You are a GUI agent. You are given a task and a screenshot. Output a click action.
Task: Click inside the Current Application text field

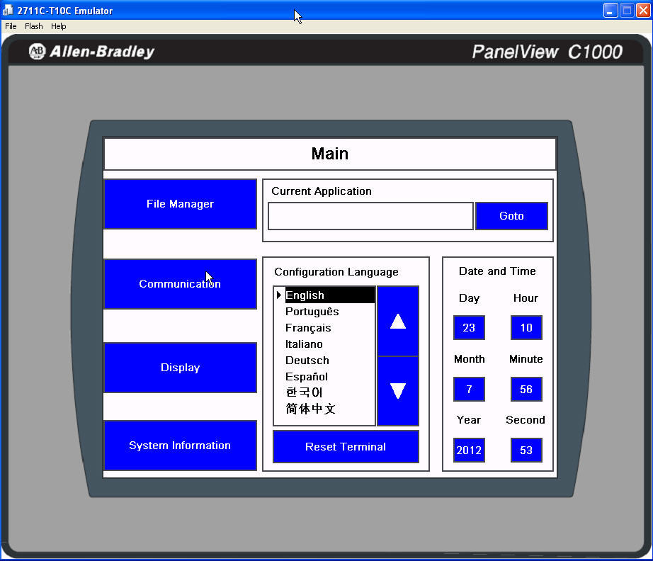tap(370, 216)
